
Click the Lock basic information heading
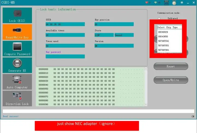pos(58,10)
